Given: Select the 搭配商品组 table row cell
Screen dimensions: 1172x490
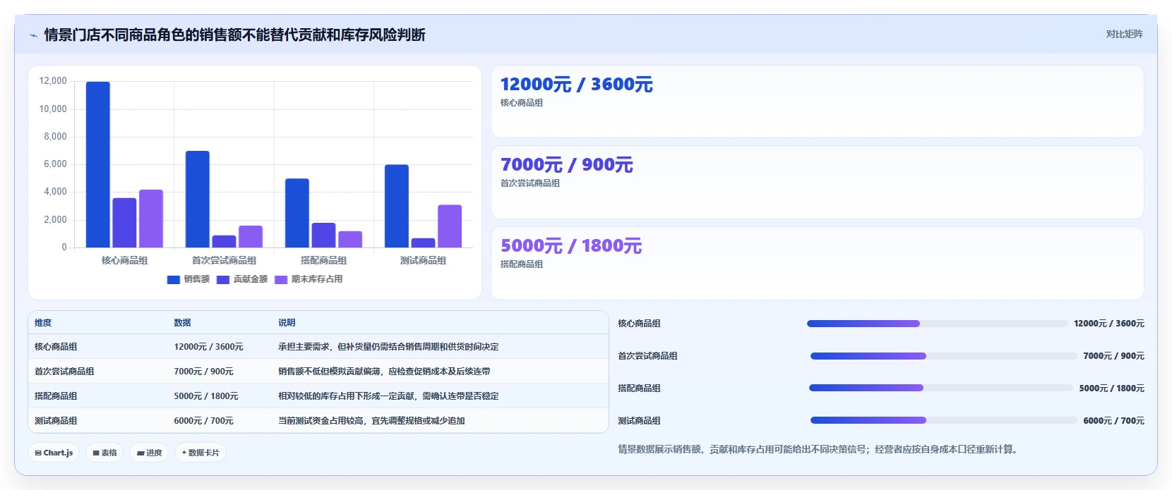Looking at the screenshot, I should pyautogui.click(x=56, y=396).
